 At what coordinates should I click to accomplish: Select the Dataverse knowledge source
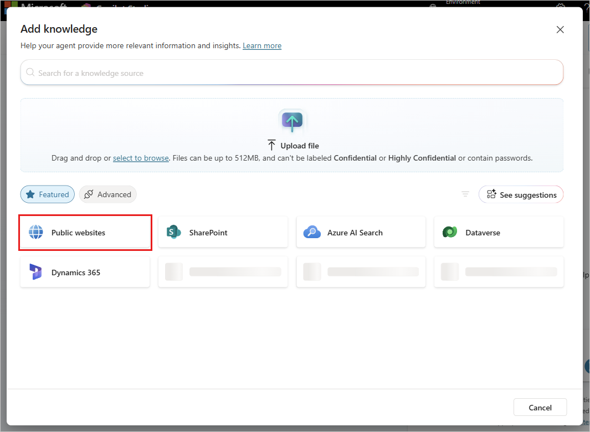499,232
